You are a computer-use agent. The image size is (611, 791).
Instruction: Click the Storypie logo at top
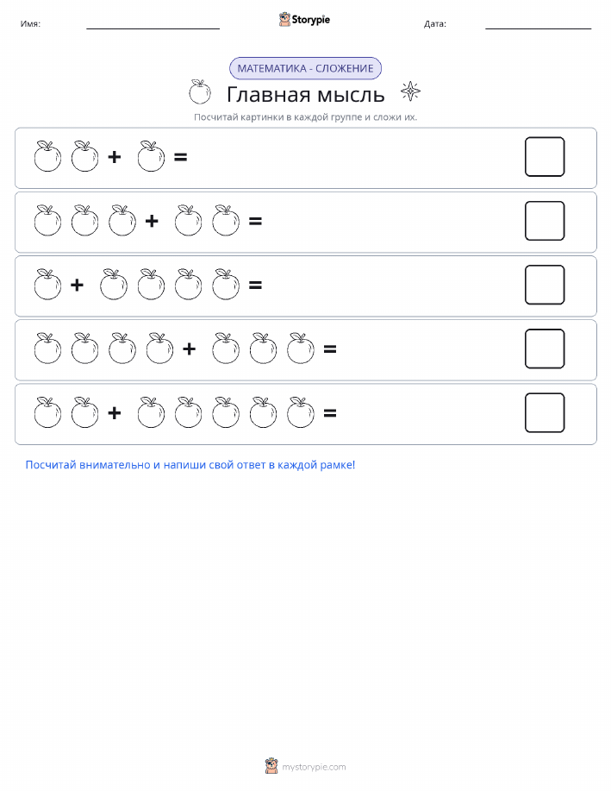pos(304,20)
